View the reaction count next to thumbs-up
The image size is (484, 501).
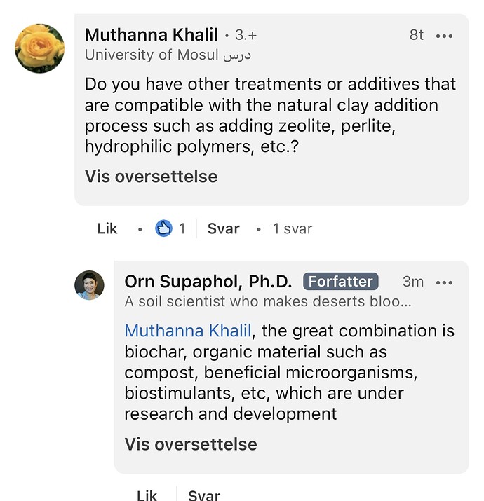(x=182, y=228)
